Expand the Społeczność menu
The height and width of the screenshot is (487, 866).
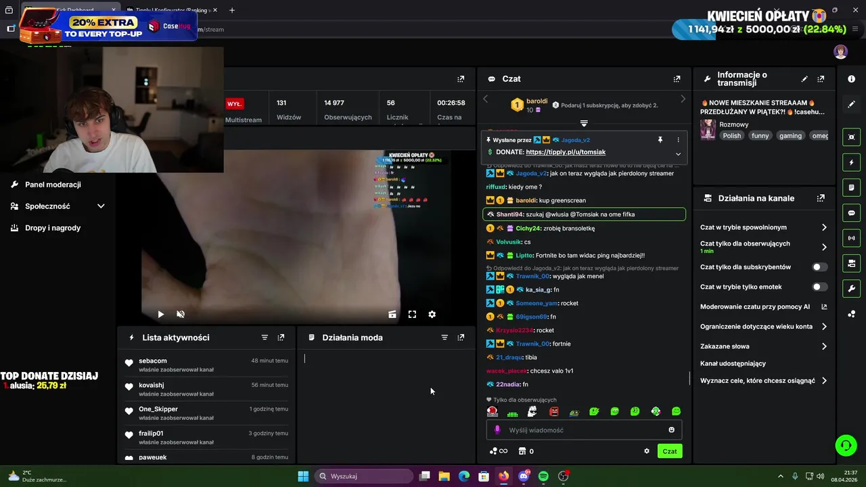[58, 206]
